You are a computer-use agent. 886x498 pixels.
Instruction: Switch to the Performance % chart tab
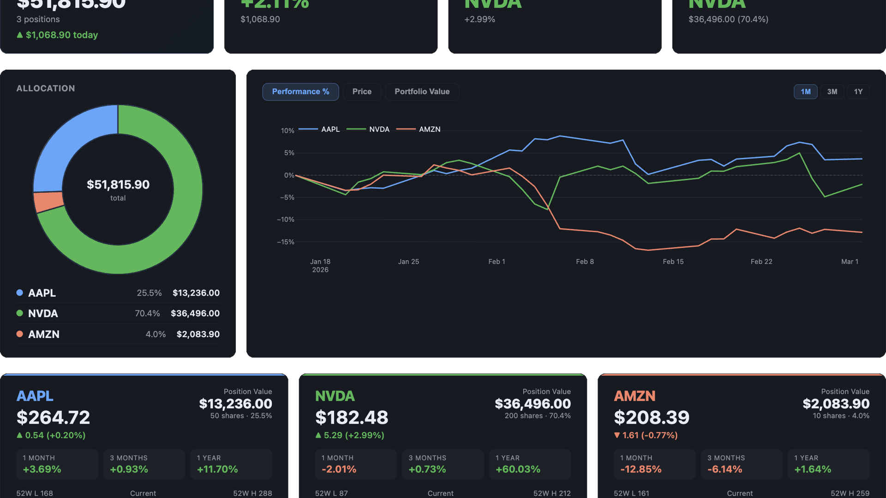pos(300,92)
